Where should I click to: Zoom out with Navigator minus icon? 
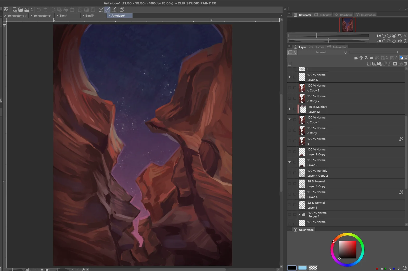pos(384,36)
